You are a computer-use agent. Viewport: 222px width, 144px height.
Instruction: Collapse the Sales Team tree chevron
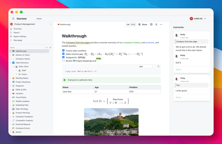pos(13,67)
